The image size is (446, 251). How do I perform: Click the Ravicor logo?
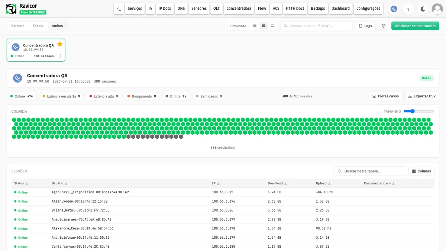tap(11, 9)
